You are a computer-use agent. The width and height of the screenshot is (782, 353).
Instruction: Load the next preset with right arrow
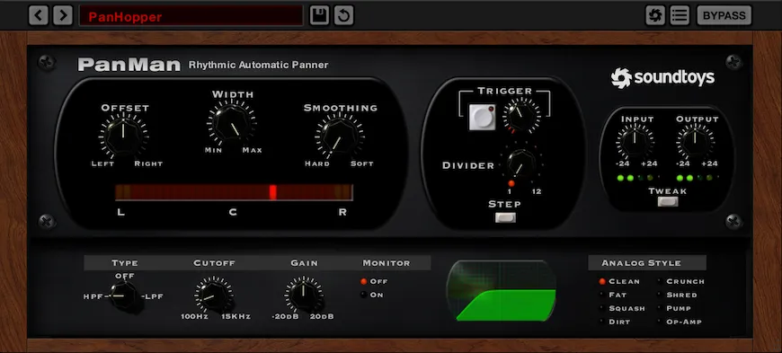[62, 16]
